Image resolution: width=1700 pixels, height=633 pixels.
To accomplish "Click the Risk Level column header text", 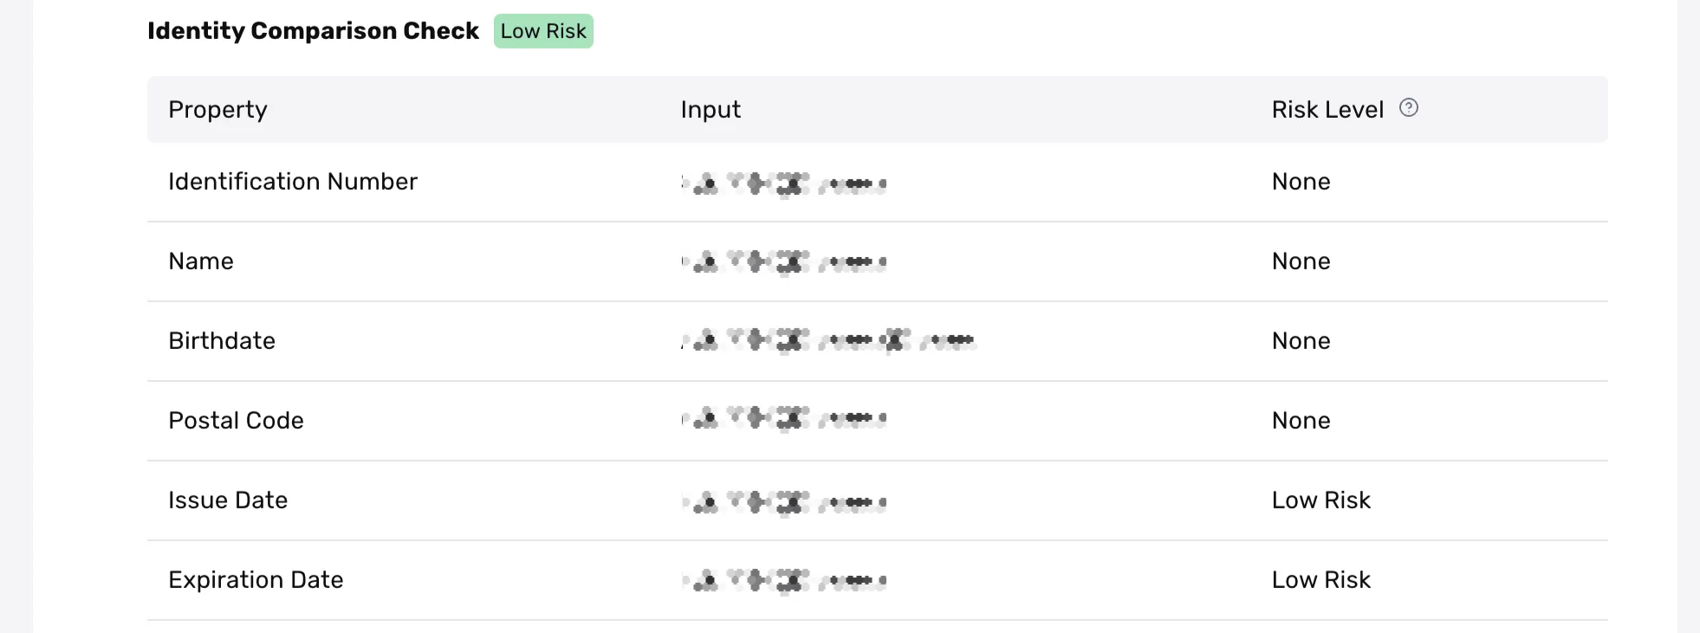I will pyautogui.click(x=1327, y=110).
